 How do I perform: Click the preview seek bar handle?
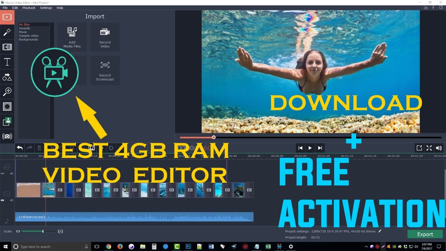coord(214,137)
